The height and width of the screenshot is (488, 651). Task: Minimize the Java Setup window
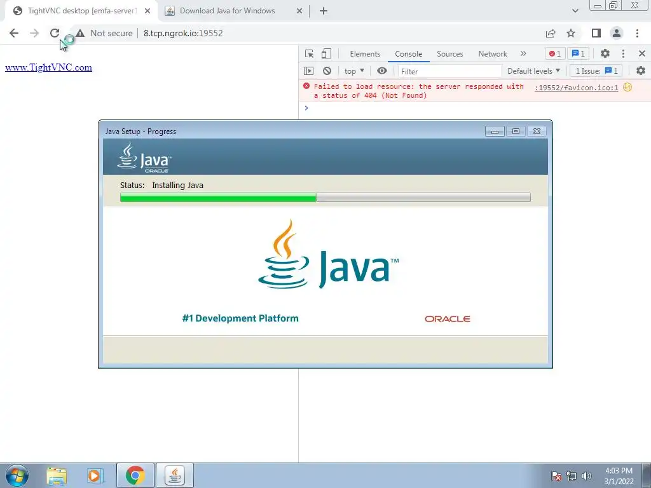[495, 132]
